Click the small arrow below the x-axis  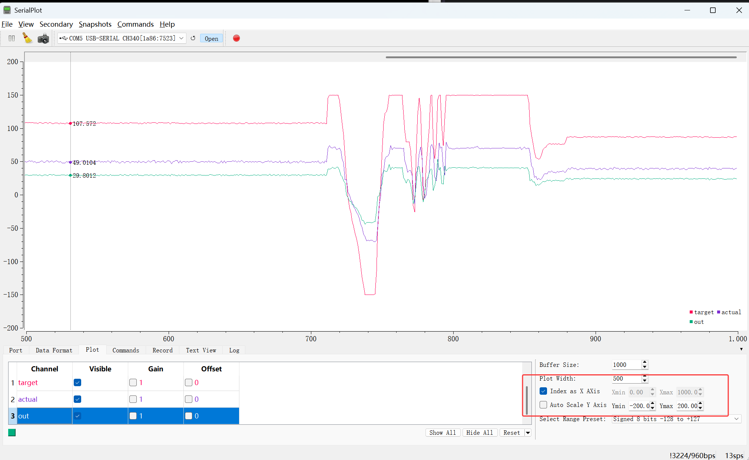[x=741, y=349]
